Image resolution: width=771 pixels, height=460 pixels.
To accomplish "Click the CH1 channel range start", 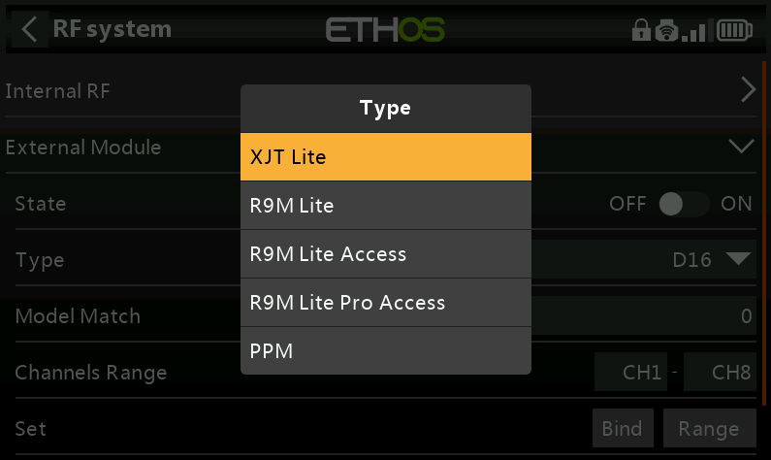I will 636,373.
